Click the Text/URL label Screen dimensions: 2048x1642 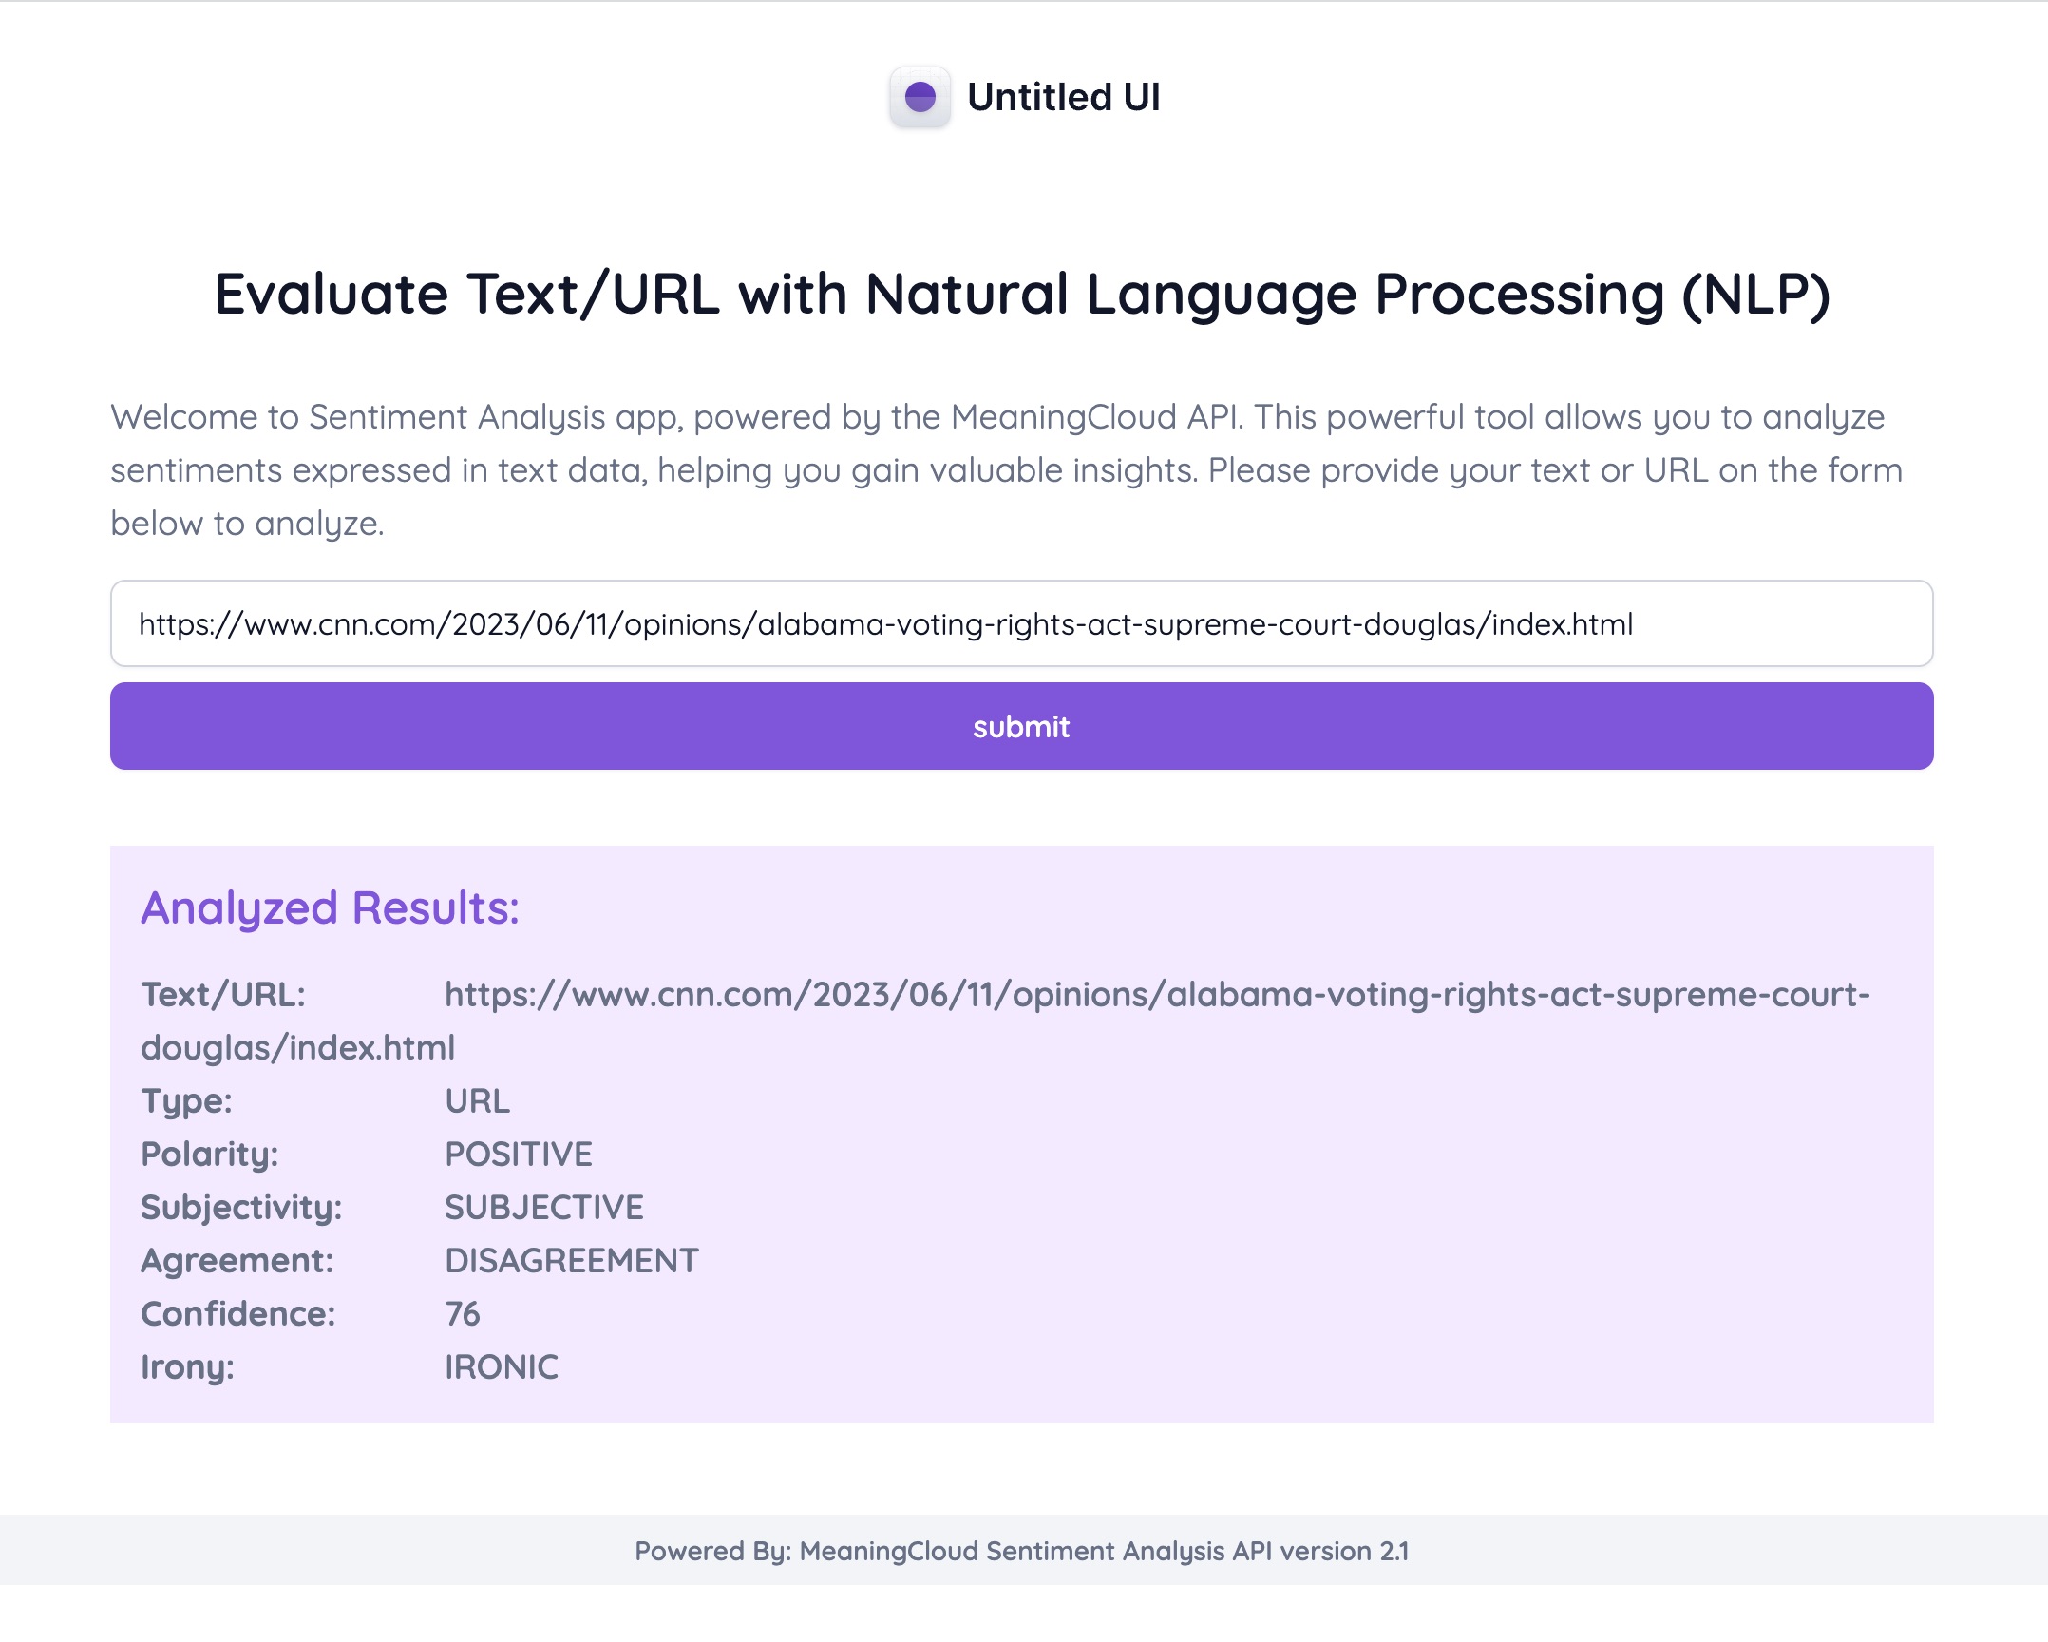point(223,994)
